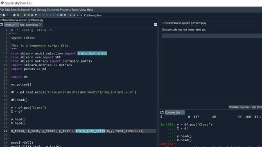Click y = df.pop('Class') on line 21
This screenshot has width=262, height=147.
(28, 108)
